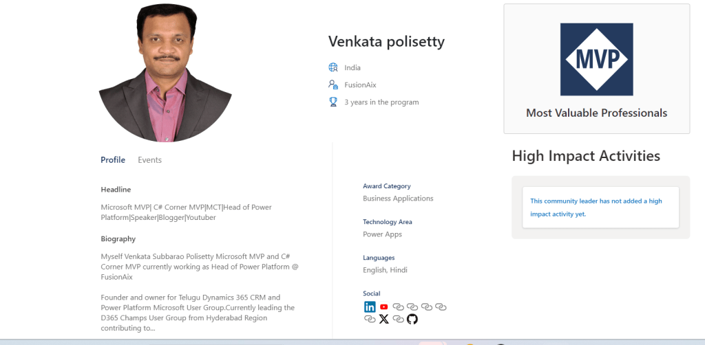Click the Business Applications award category value
This screenshot has width=705, height=345.
(398, 199)
